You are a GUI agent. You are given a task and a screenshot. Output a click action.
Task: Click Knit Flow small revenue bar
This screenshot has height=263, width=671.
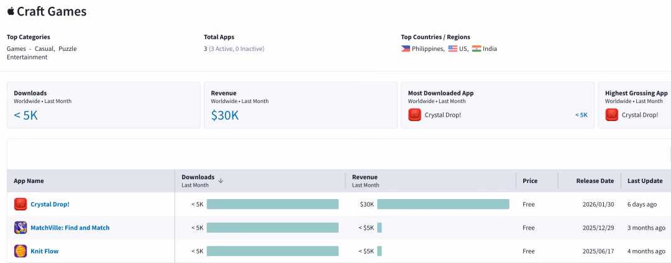379,251
